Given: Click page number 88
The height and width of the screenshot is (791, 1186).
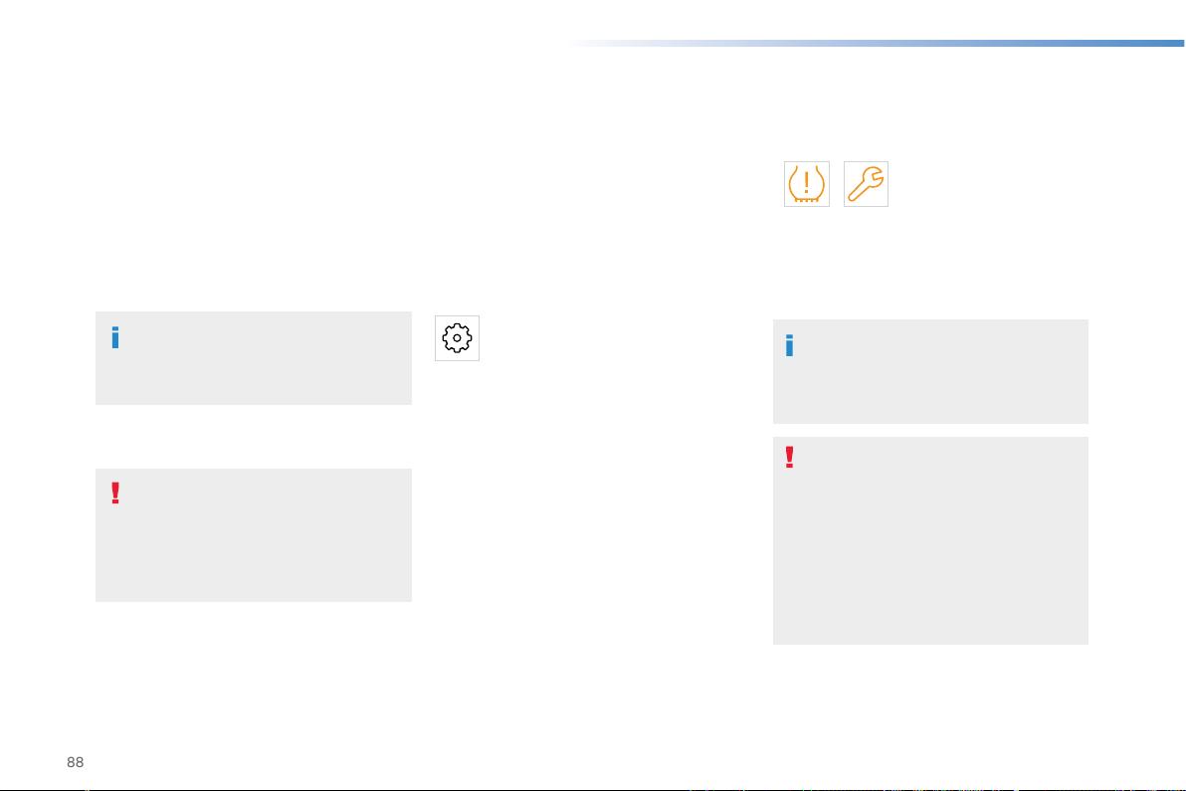Looking at the screenshot, I should 75,762.
